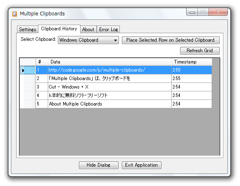
Task: Click the 2:55 timestamp in row 2
Action: [191, 78]
